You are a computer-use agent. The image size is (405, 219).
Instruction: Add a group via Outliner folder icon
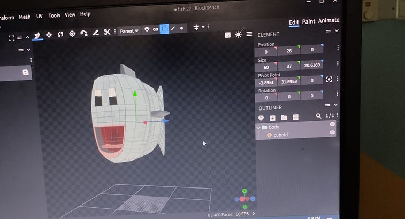(x=284, y=118)
